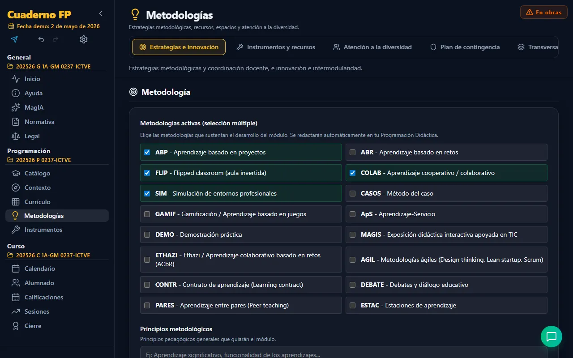Click the Metodologías page title

(180, 15)
